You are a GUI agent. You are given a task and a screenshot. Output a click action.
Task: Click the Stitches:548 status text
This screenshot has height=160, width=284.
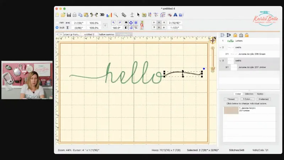(236, 150)
